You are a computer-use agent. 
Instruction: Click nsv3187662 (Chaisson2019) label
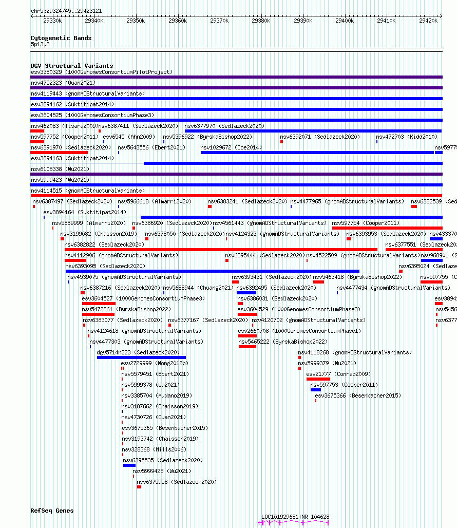pyautogui.click(x=160, y=406)
